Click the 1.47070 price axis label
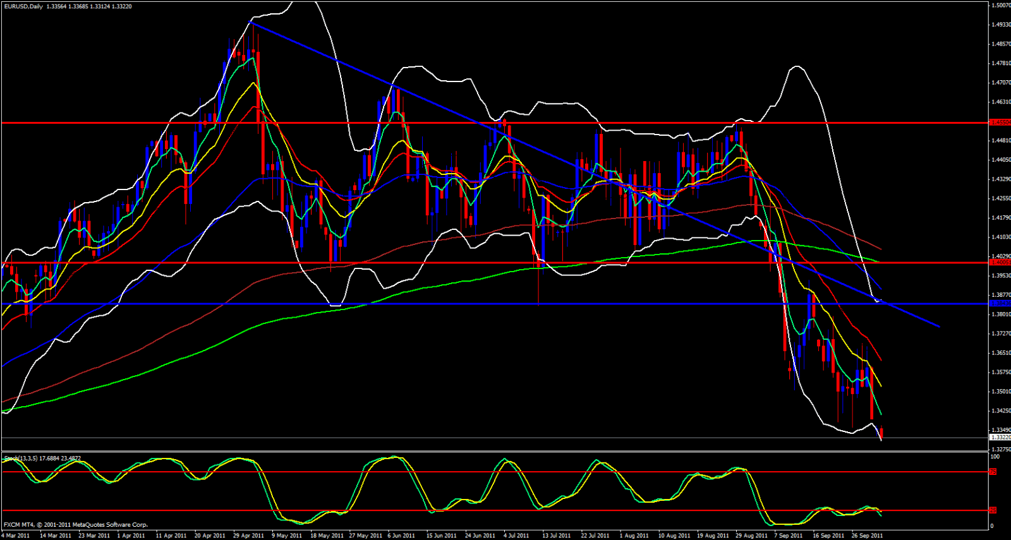 pos(1001,83)
